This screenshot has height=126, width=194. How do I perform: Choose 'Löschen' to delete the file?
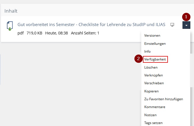coord(151,67)
